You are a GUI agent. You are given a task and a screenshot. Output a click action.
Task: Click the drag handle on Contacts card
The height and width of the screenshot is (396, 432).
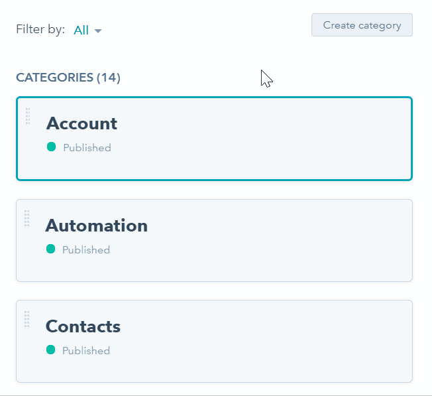27,319
